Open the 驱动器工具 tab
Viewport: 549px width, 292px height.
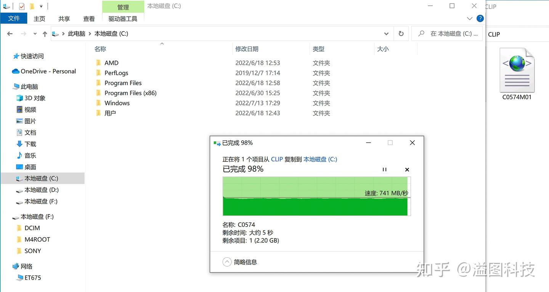pos(123,18)
